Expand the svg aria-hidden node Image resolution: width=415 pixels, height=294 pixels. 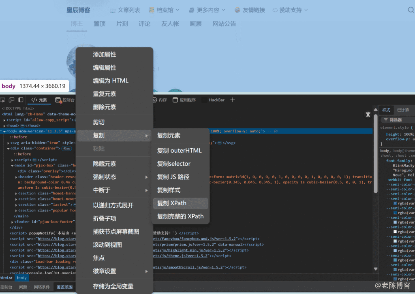click(8, 143)
